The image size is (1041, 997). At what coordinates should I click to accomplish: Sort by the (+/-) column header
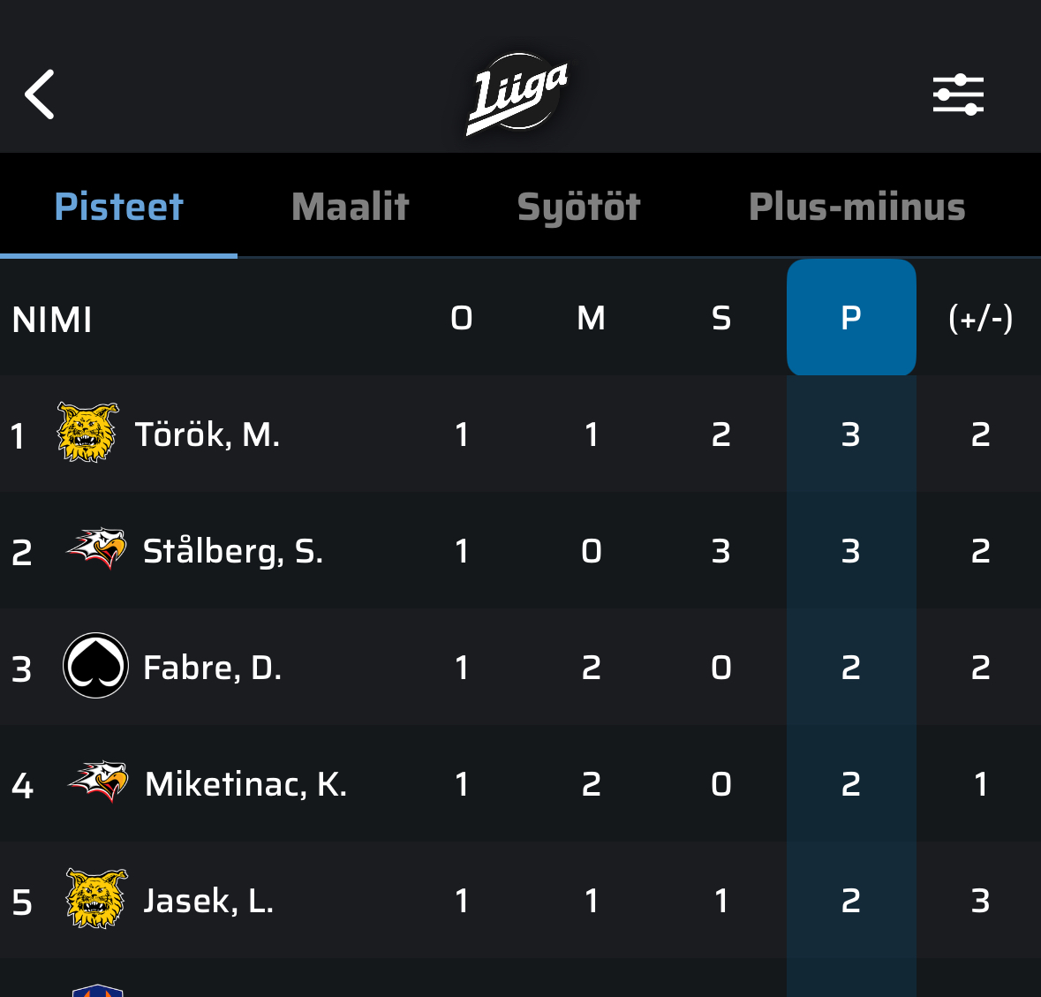coord(981,318)
